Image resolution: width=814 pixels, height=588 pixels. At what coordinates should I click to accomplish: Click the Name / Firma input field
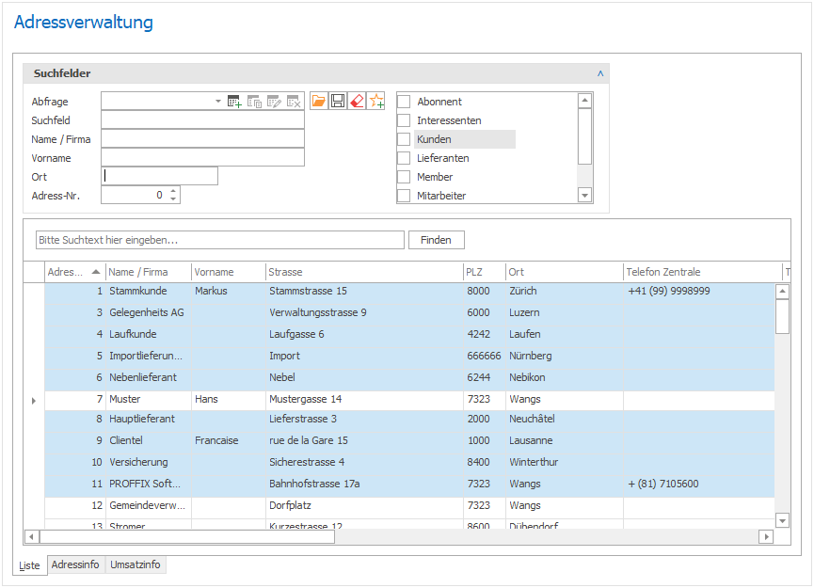pos(203,139)
